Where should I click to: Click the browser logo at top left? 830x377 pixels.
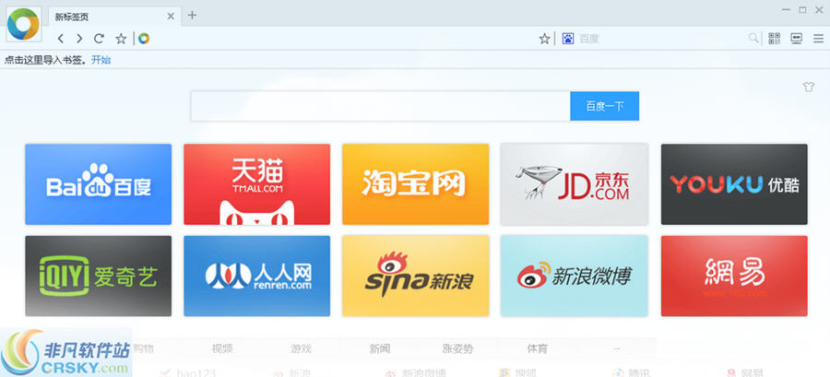point(23,24)
